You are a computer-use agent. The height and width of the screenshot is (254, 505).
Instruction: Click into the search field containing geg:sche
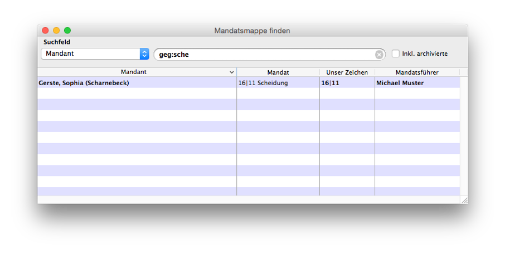click(x=269, y=55)
